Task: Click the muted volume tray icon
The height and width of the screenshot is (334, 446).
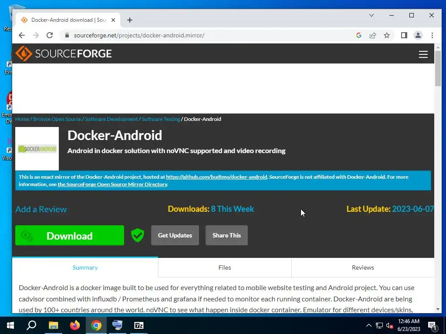Action: [x=390, y=325]
